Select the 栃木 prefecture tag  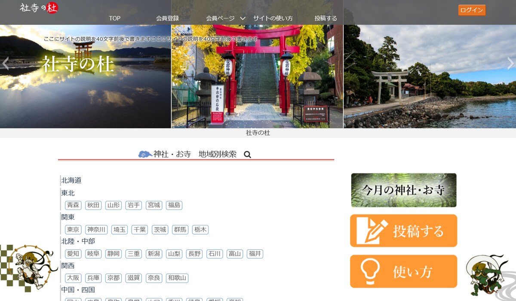[200, 230]
